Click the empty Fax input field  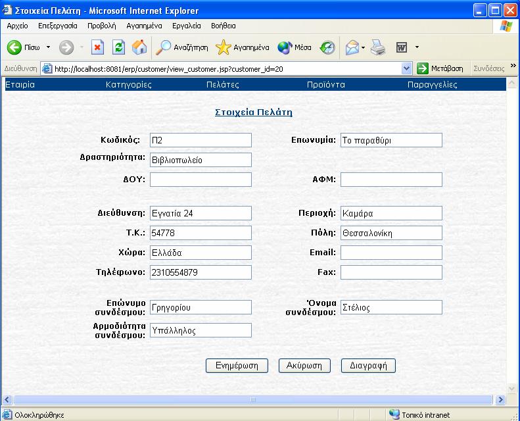point(391,272)
